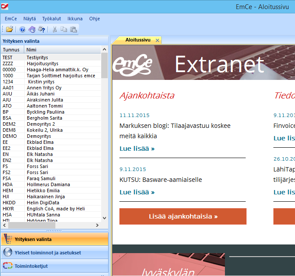Select the Äikäs Juhani row
Image resolution: width=295 pixels, height=276 pixels.
51,94
